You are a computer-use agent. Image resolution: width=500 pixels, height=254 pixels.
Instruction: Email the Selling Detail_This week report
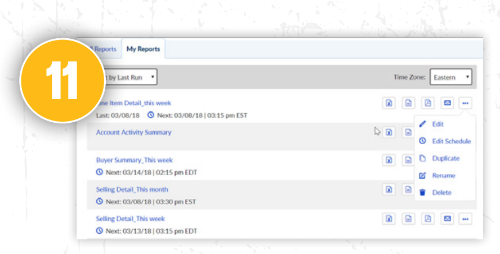coord(447,219)
